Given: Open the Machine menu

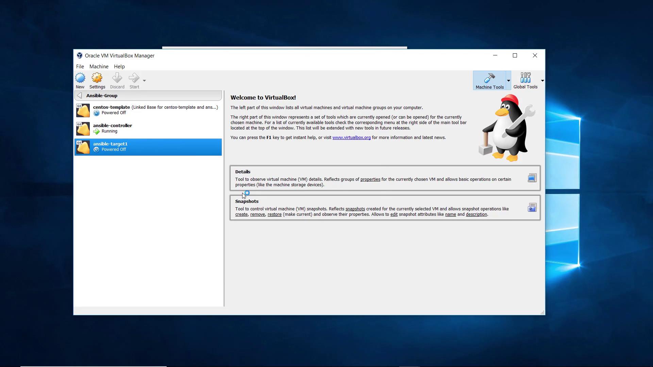Looking at the screenshot, I should point(99,67).
